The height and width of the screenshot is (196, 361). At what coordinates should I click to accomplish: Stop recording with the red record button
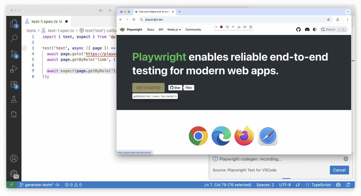pos(221,27)
